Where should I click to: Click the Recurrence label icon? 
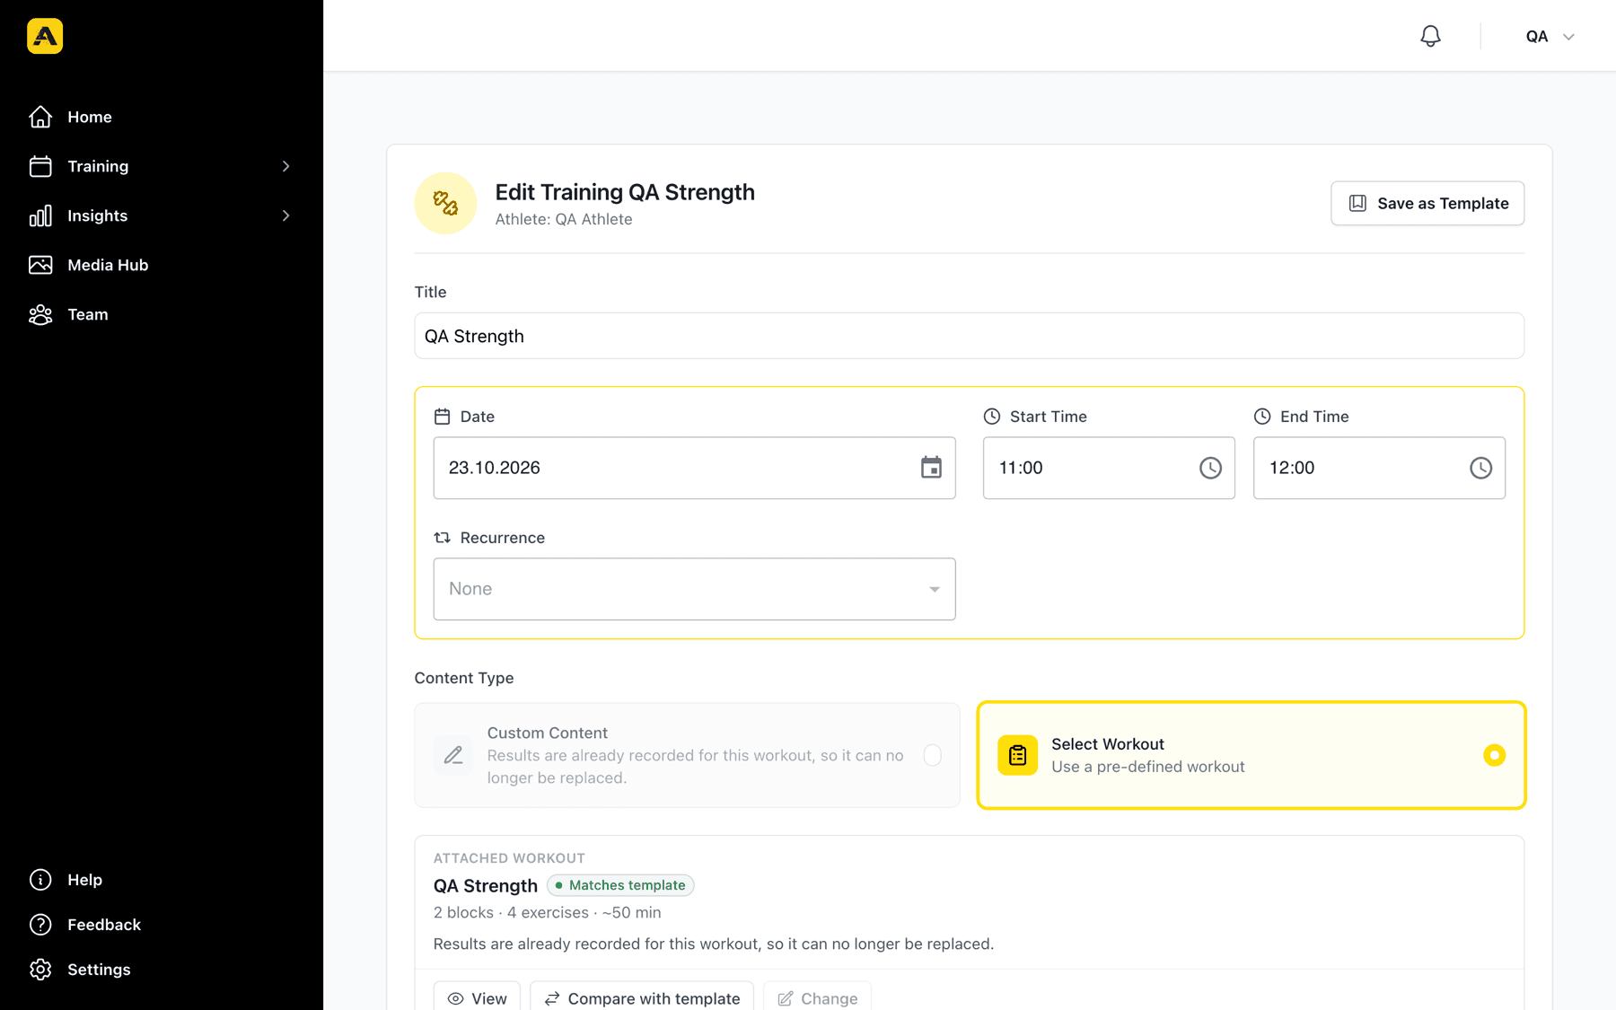point(442,538)
